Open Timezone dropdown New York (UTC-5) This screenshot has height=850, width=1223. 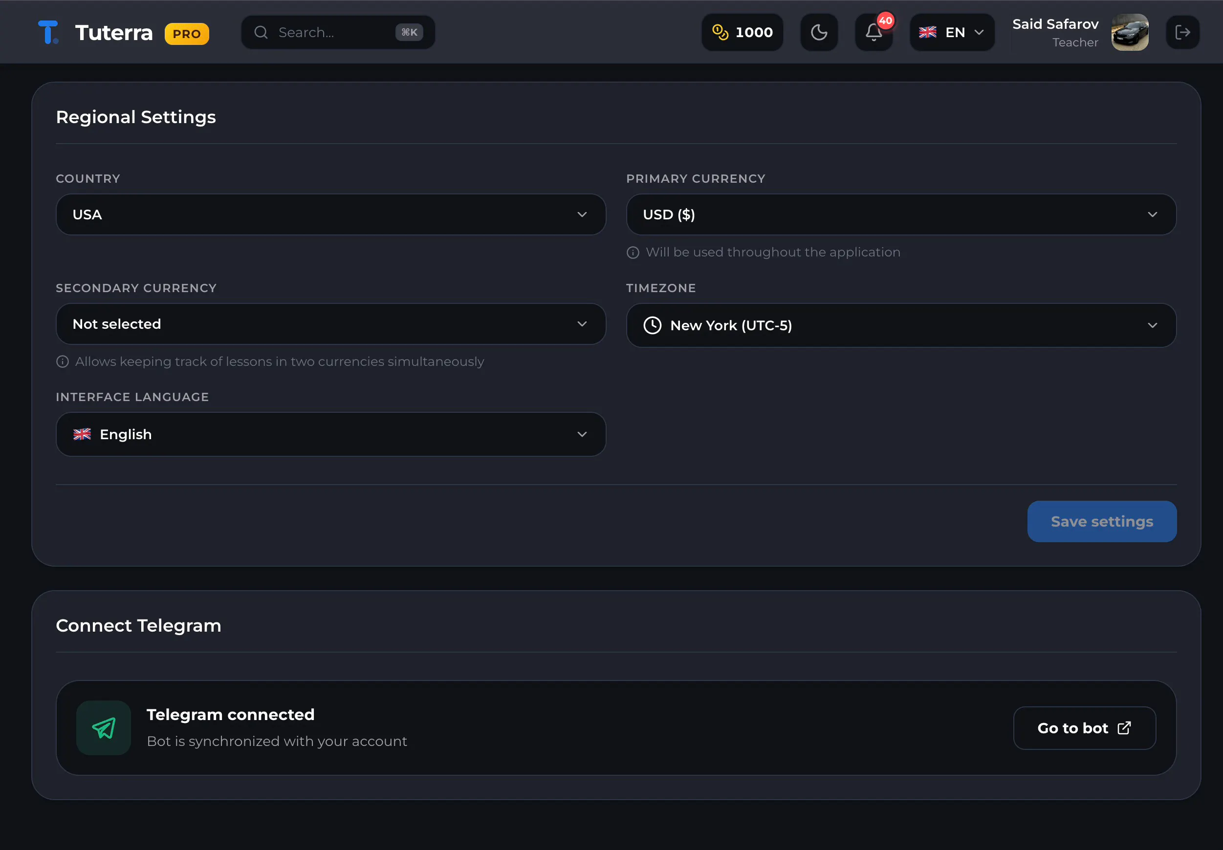[x=901, y=325]
